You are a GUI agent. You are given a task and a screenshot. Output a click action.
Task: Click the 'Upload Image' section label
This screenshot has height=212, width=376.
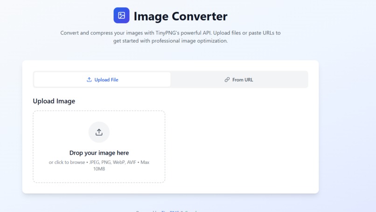(54, 101)
